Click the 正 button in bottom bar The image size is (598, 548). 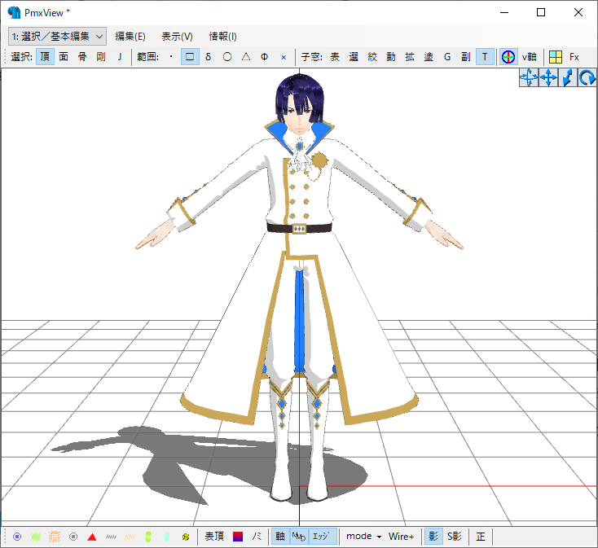[481, 537]
